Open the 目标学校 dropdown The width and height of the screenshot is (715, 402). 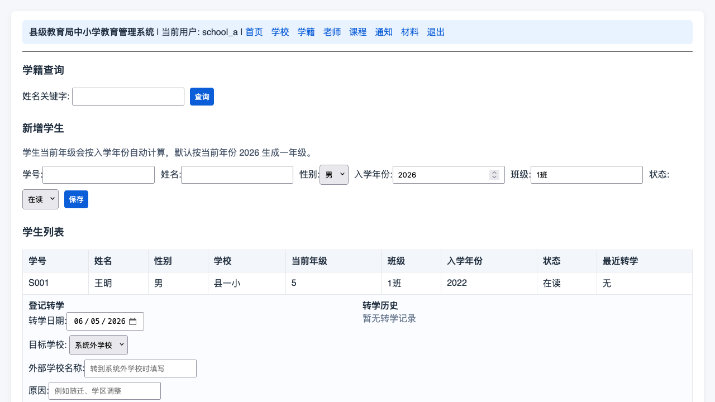pos(98,345)
